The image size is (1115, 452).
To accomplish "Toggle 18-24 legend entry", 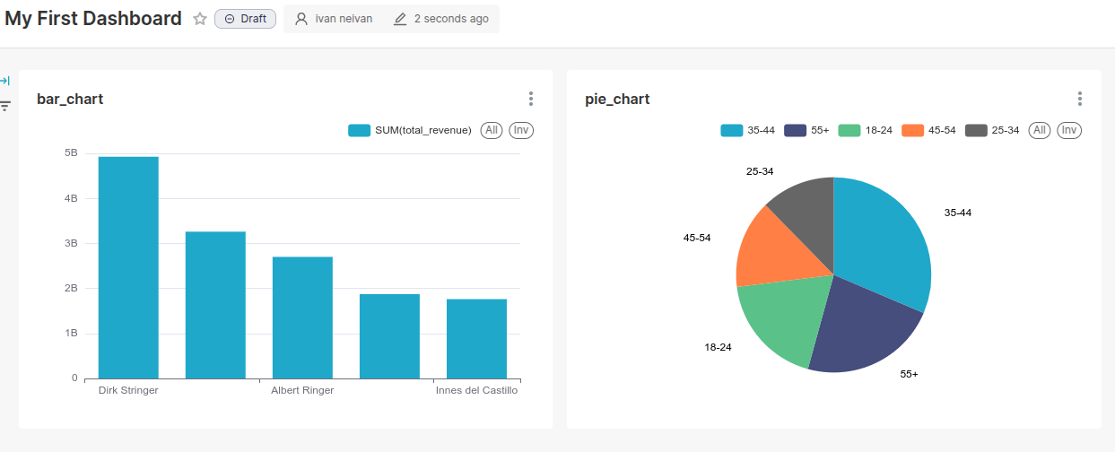I will click(866, 131).
